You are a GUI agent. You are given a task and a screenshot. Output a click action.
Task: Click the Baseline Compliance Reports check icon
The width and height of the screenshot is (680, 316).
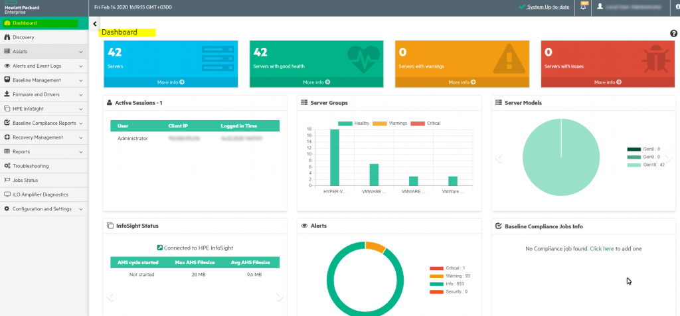coord(7,123)
